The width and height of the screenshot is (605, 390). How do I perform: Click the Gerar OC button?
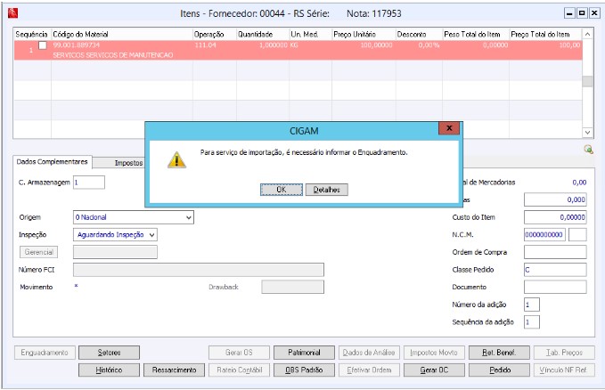[434, 370]
